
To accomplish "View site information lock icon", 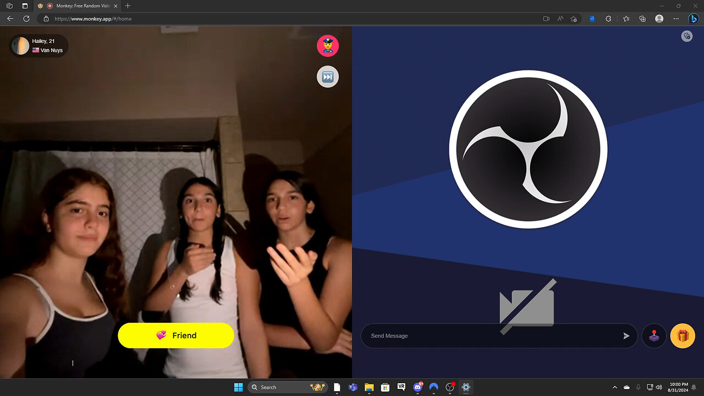I will (x=46, y=19).
